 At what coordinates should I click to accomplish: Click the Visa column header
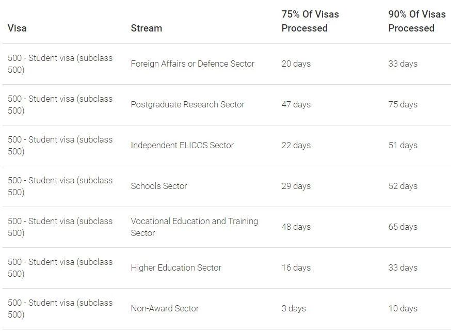(x=17, y=28)
